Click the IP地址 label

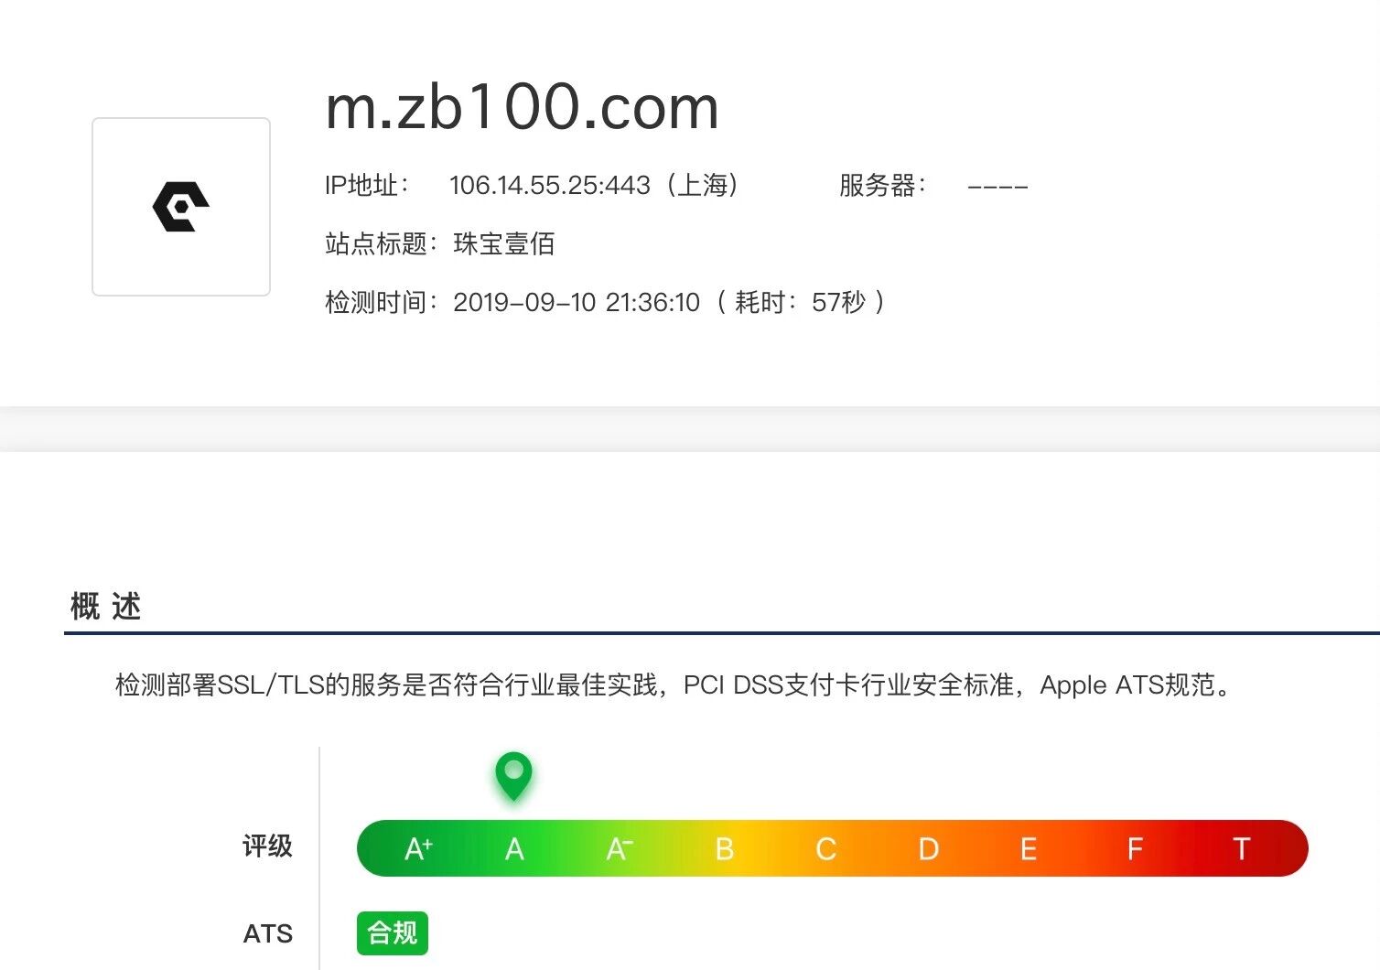pyautogui.click(x=366, y=185)
